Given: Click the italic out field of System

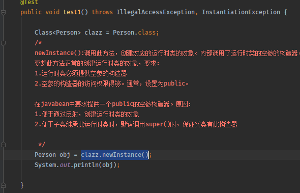Looking at the screenshot, I should [x=65, y=165].
